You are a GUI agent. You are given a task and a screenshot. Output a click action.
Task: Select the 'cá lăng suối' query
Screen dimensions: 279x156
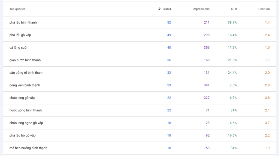pos(18,48)
